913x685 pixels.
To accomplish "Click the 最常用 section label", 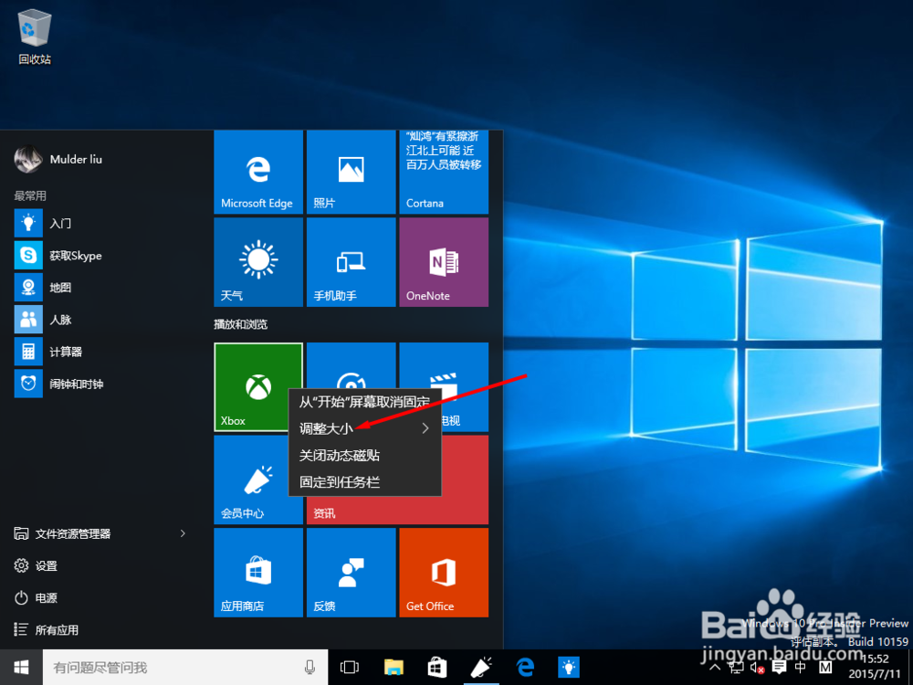I will pos(30,195).
